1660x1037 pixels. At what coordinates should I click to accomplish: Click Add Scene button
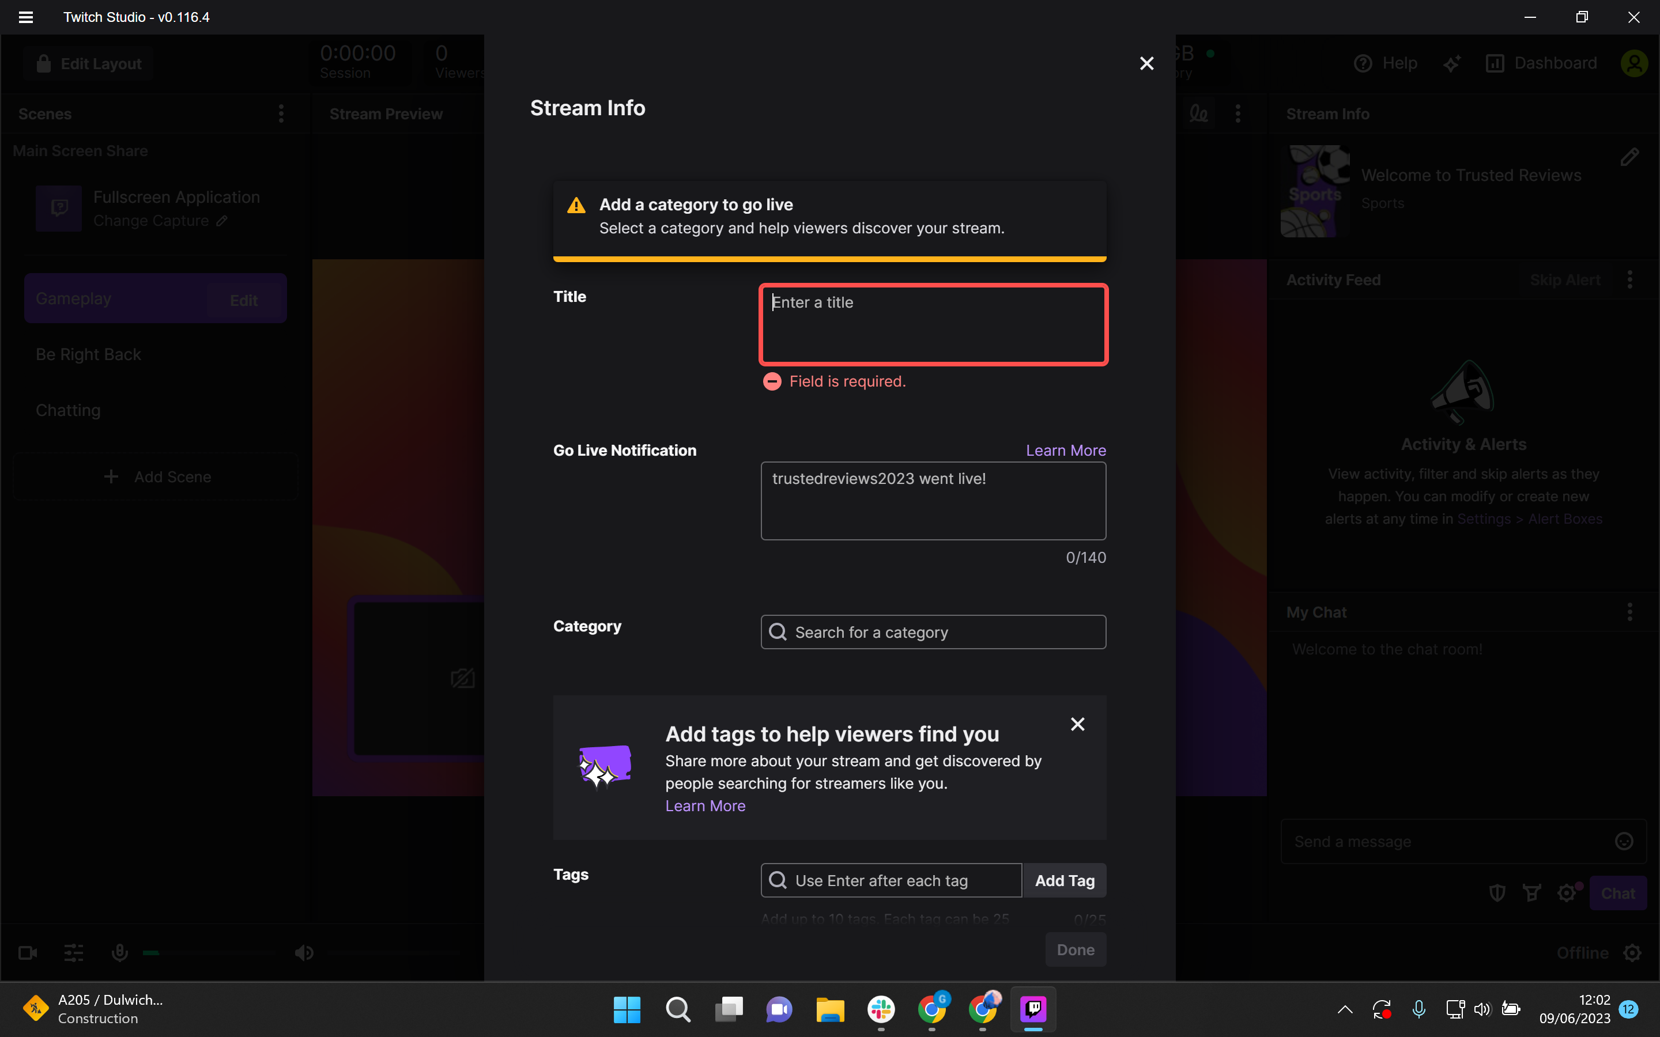[x=155, y=476]
